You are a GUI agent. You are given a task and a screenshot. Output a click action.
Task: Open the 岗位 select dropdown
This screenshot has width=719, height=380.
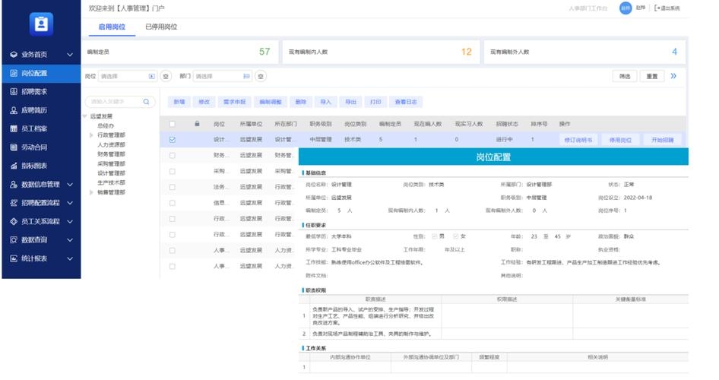coord(128,76)
